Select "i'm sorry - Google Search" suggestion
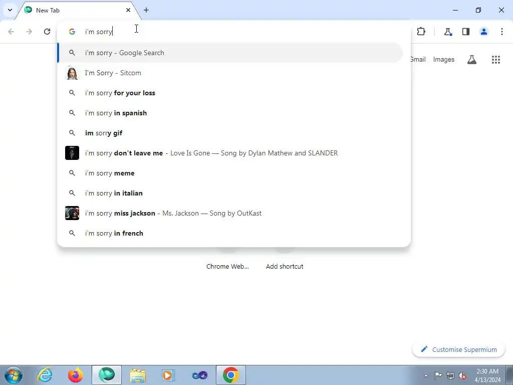The width and height of the screenshot is (513, 385). [230, 53]
